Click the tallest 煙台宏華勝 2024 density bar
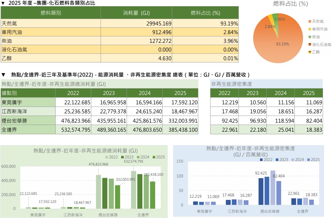Image resolution: width=332 pixels, height=218 pixels. 273,188
